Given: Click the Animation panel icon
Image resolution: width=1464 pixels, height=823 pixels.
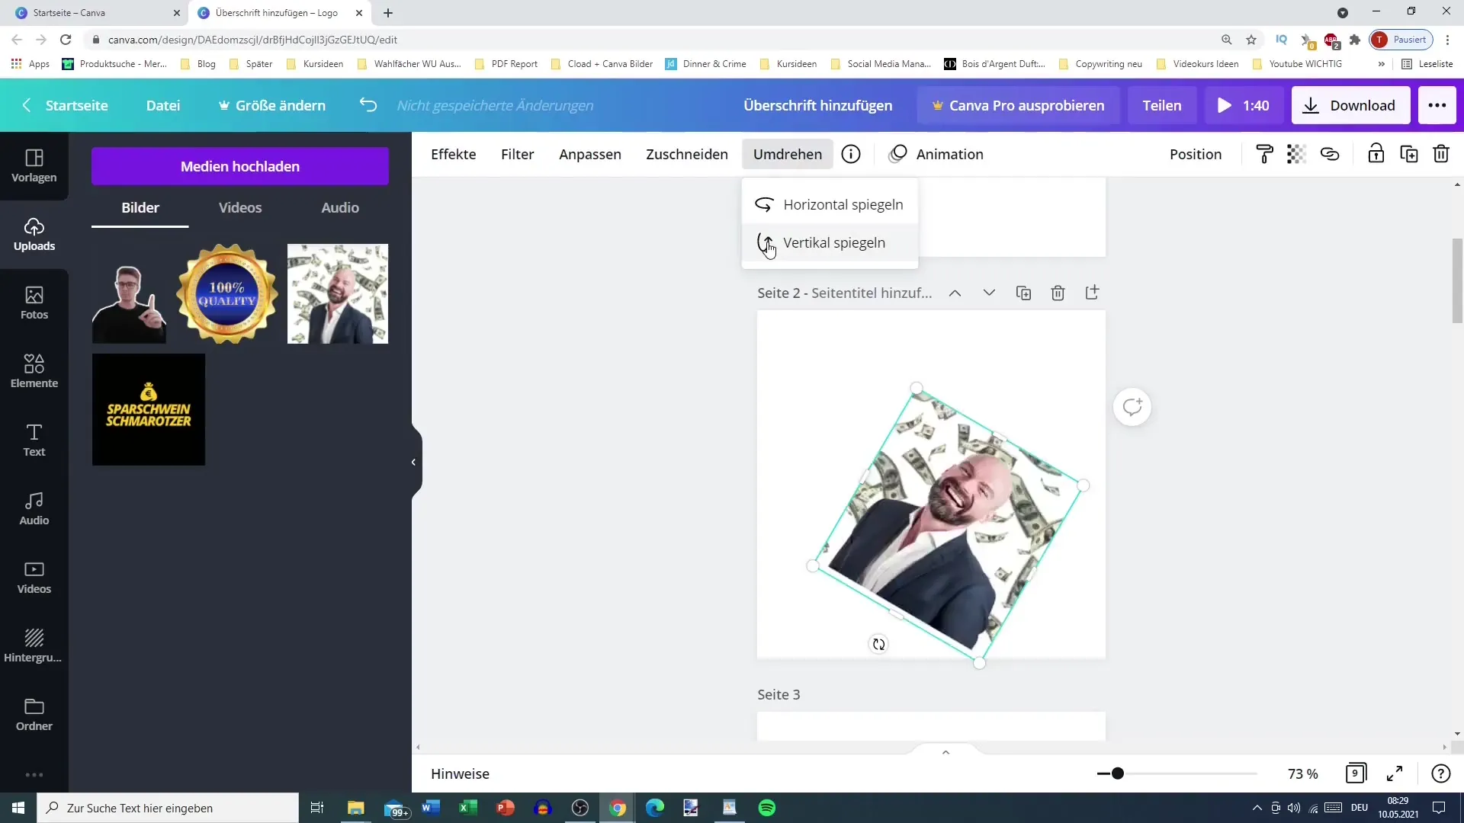Looking at the screenshot, I should (899, 154).
